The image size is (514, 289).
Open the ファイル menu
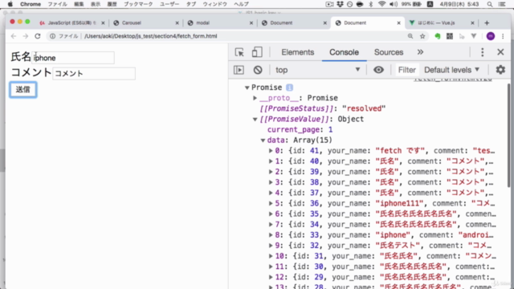57,4
